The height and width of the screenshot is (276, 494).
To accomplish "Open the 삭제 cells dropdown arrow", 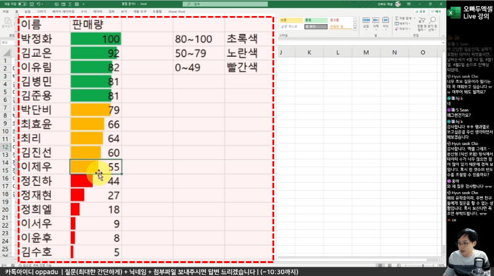I will (x=375, y=29).
